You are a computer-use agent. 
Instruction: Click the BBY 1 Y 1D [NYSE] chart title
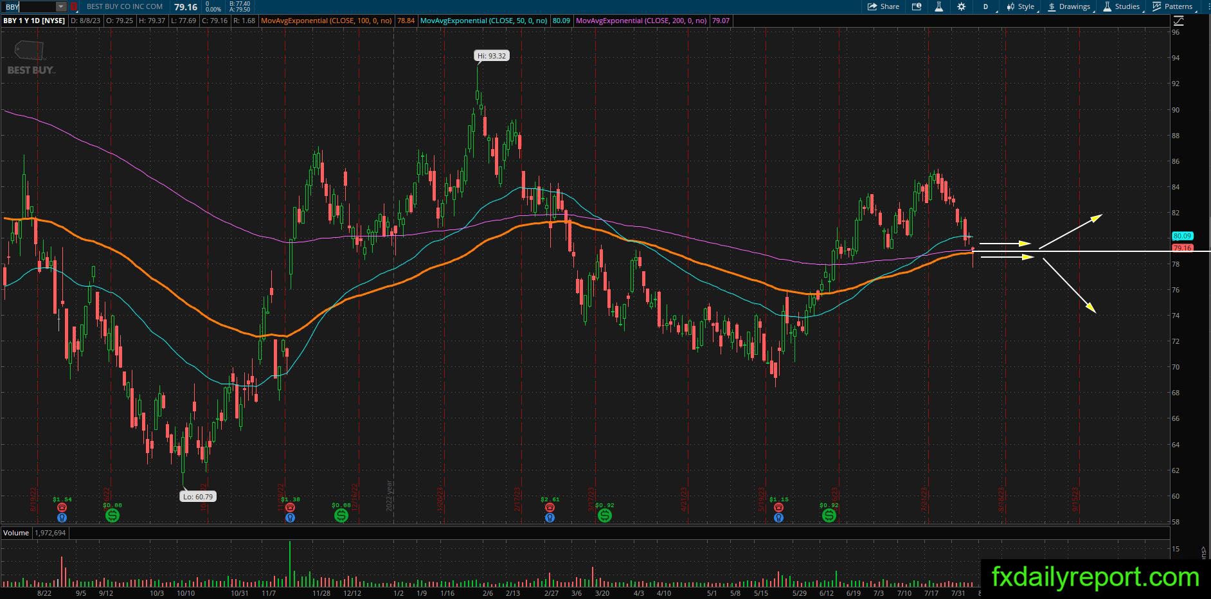[x=34, y=21]
